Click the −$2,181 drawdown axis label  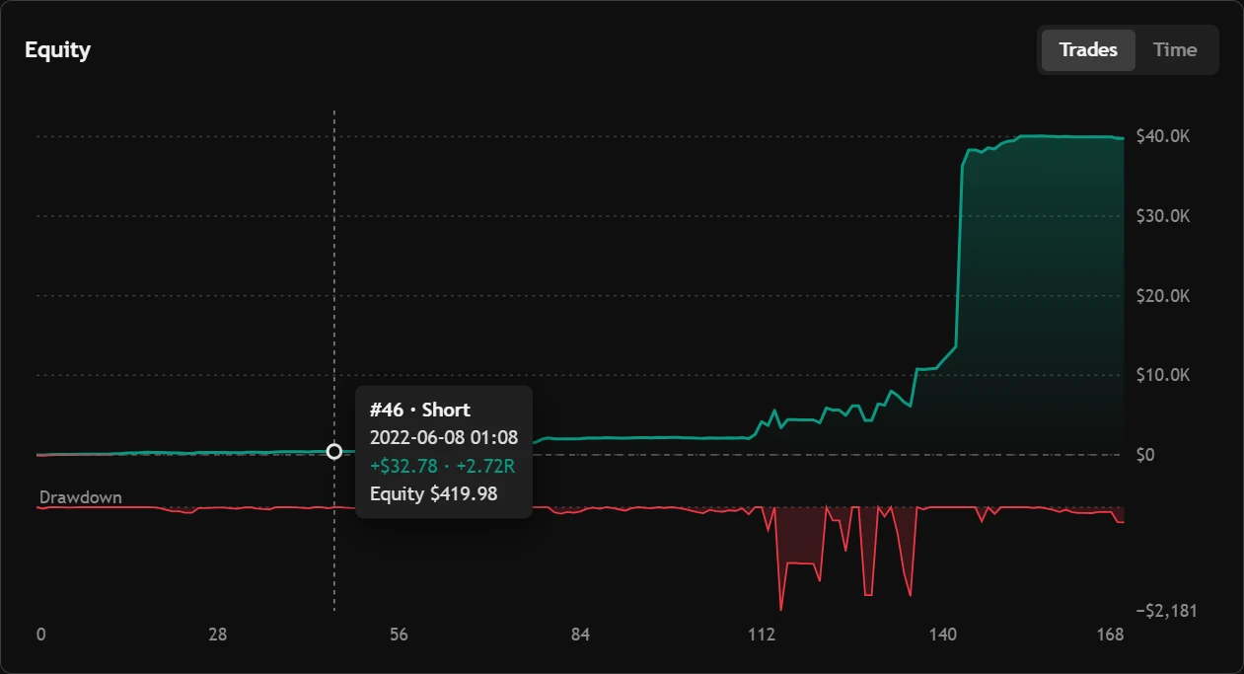point(1166,611)
